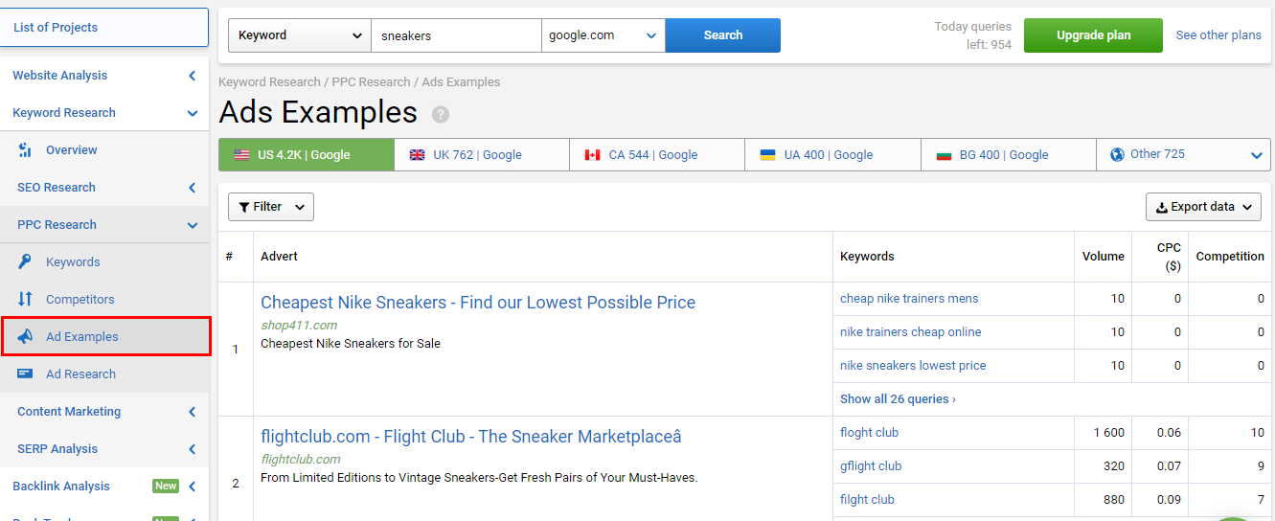This screenshot has width=1275, height=521.
Task: Open List of Projects
Action: (x=104, y=28)
